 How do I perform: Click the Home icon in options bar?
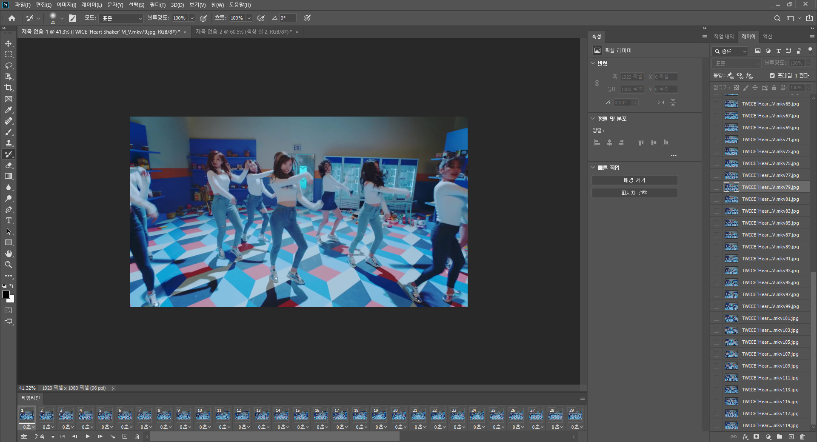[12, 18]
